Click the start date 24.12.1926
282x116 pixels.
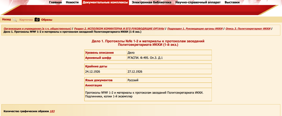tap(93, 72)
